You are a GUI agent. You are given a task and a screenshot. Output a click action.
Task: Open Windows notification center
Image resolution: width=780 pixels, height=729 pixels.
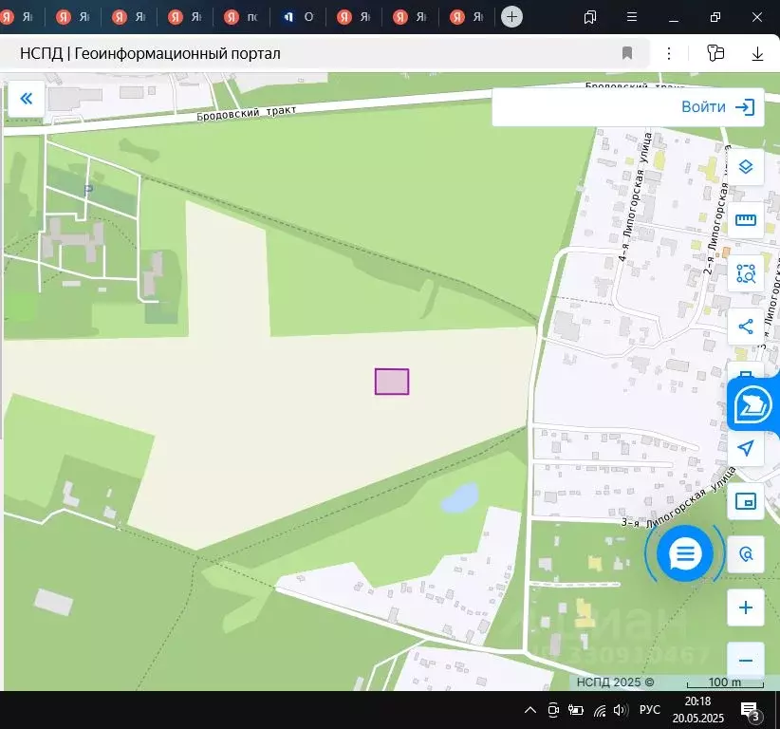tap(750, 710)
